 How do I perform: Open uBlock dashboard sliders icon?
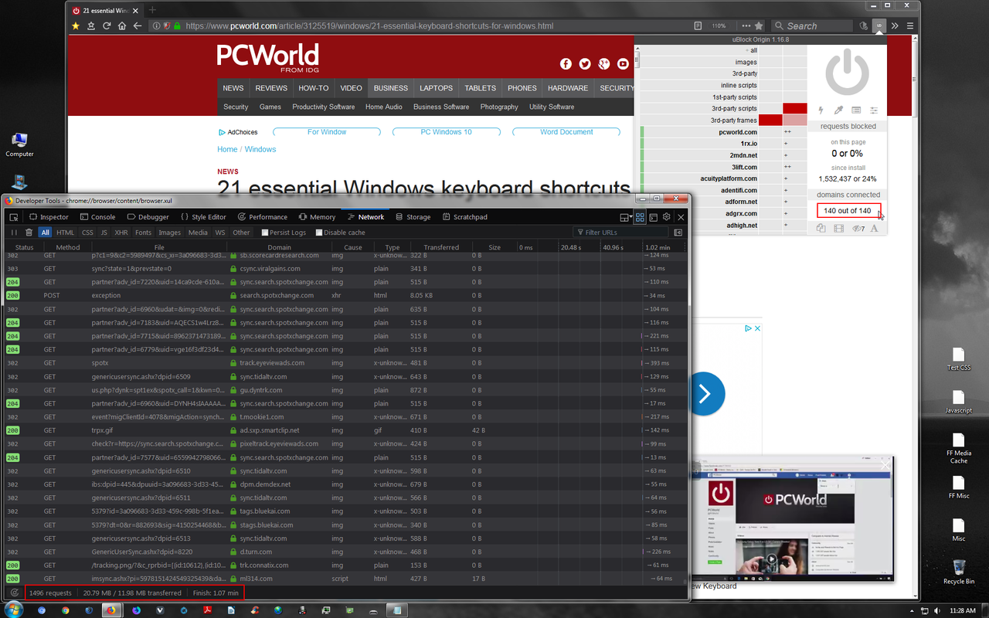(874, 110)
